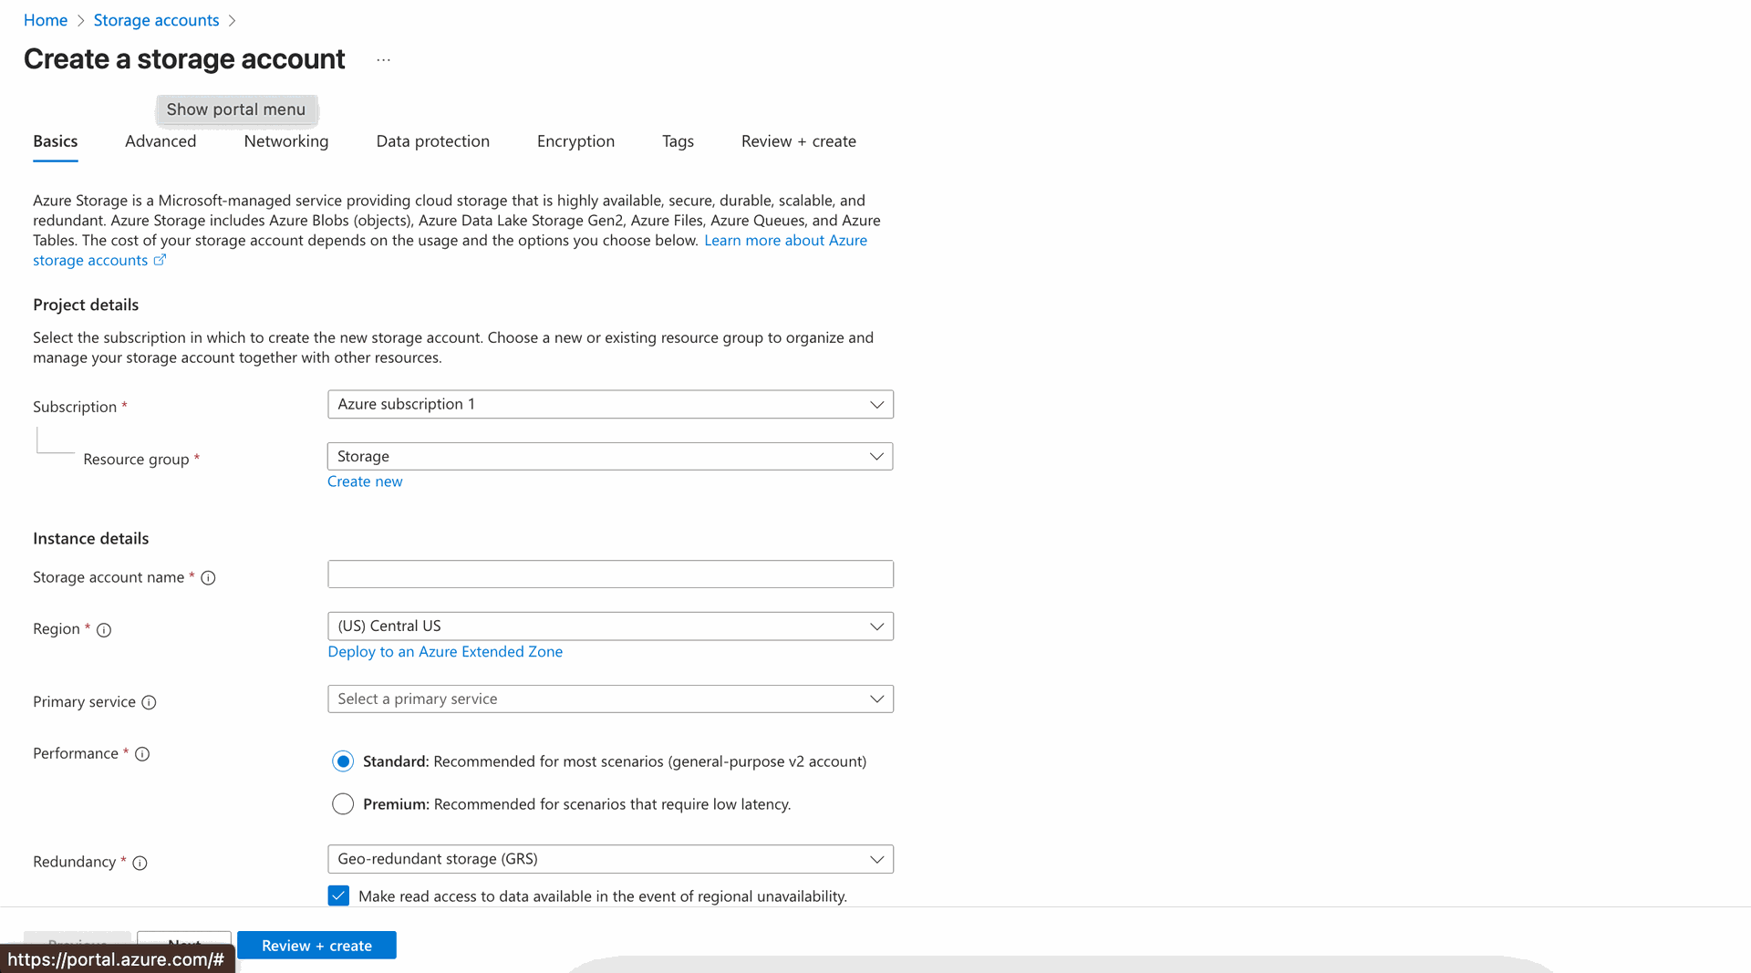Screen dimensions: 1751x973
Task: Click the Redundancy info icon
Action: point(140,863)
